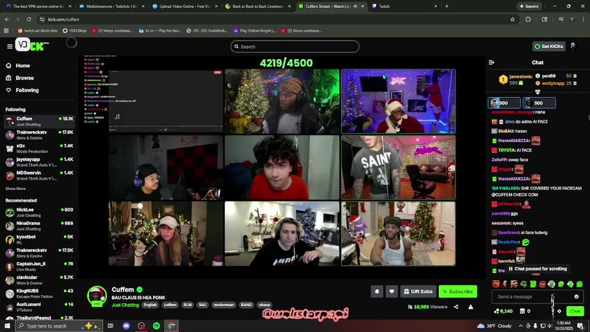Click the Kick search field
This screenshot has height=332, width=590.
(295, 47)
